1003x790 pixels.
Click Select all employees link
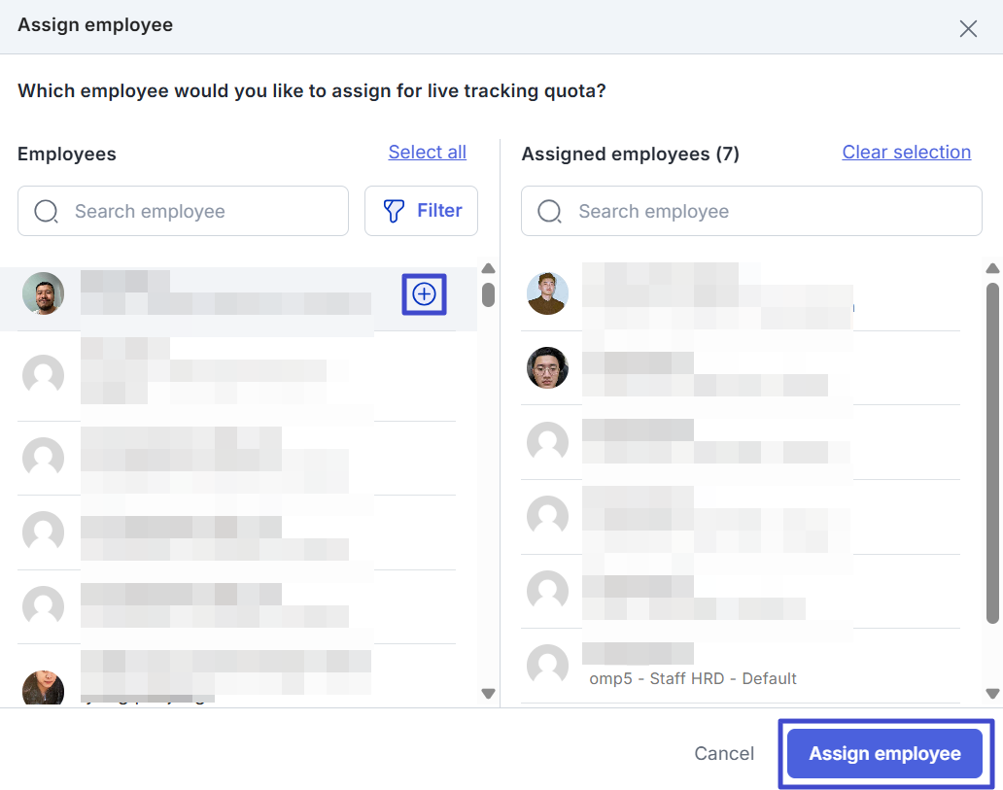point(427,153)
